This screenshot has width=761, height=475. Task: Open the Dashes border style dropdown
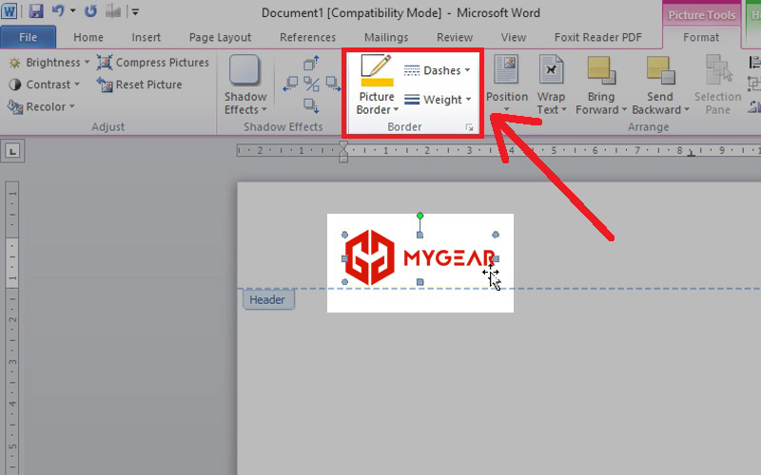(x=438, y=70)
